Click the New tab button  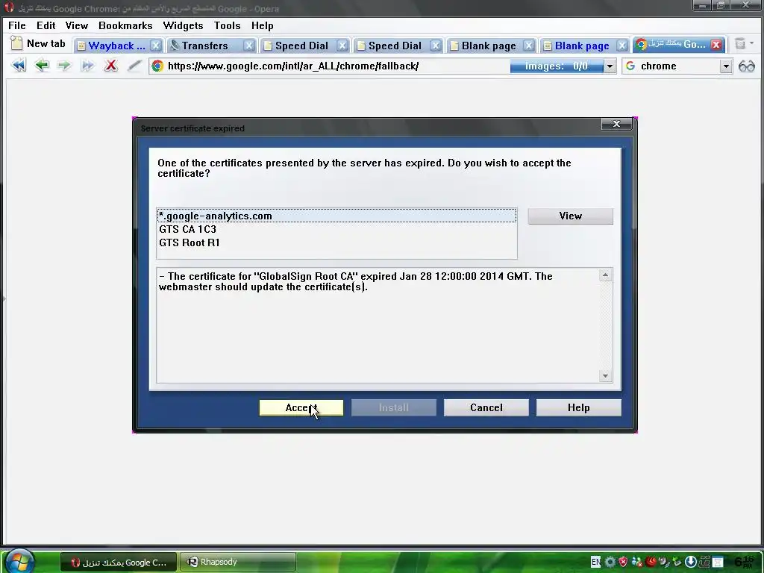(x=39, y=43)
